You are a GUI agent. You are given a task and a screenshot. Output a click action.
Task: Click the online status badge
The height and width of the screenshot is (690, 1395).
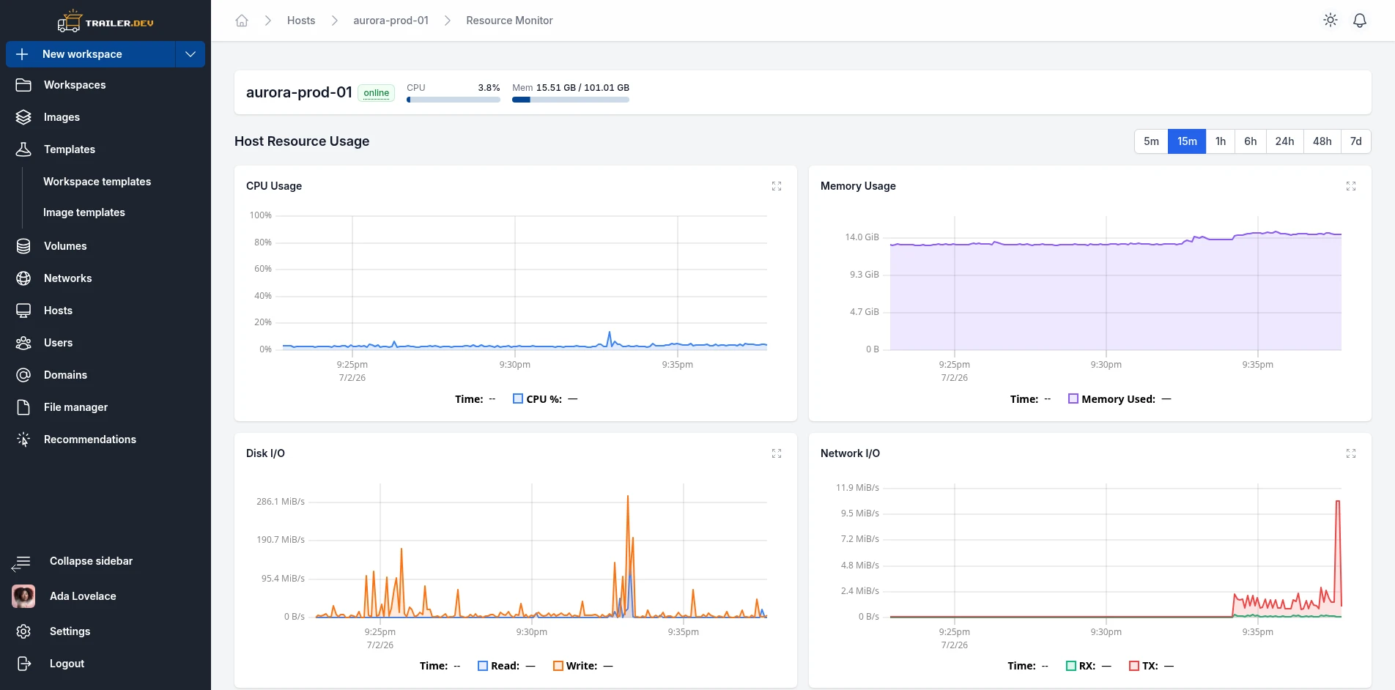[x=377, y=93]
